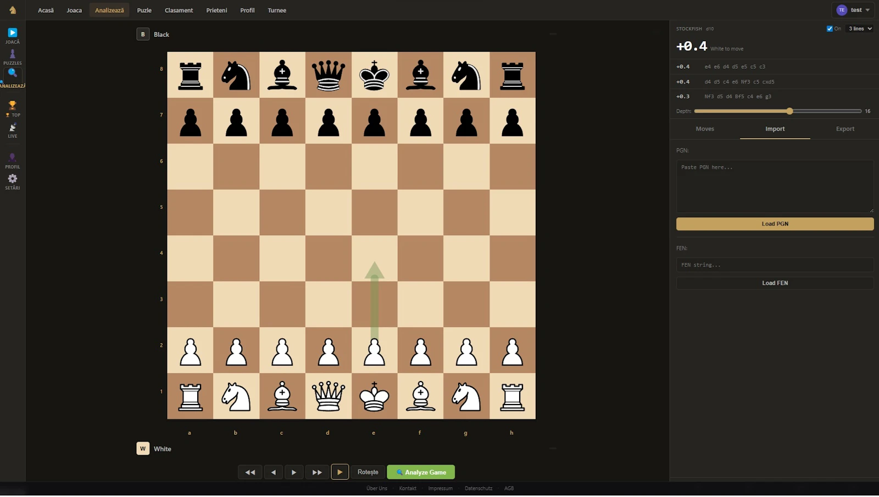
Task: Switch to the Import tab
Action: pyautogui.click(x=775, y=129)
